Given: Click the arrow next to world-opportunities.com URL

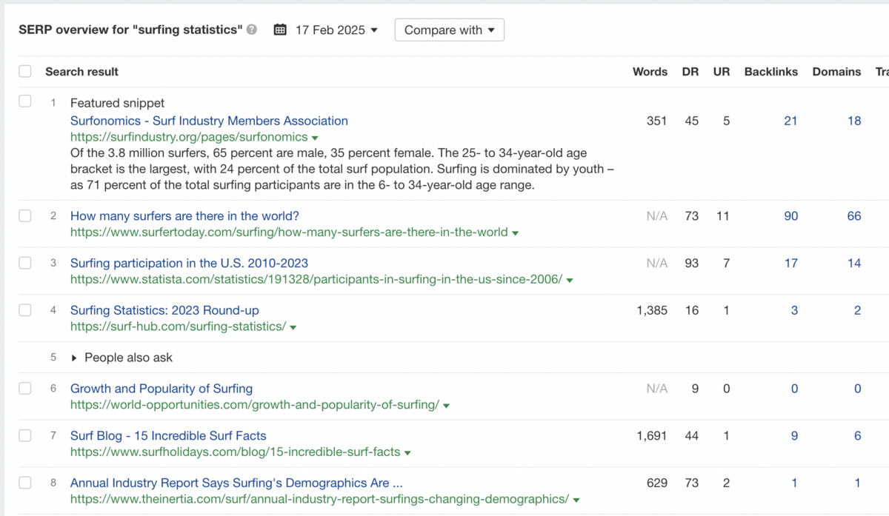Looking at the screenshot, I should 447,406.
